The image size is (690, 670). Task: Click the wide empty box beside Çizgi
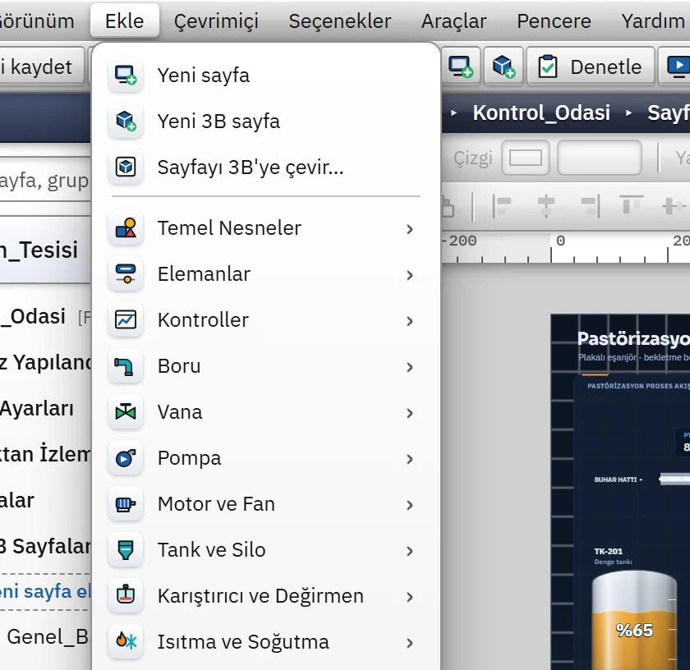(x=600, y=158)
